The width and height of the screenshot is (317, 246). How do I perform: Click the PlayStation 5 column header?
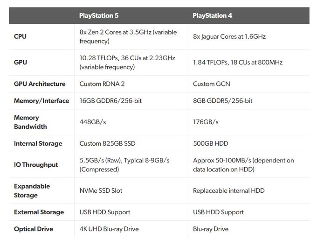tap(99, 15)
